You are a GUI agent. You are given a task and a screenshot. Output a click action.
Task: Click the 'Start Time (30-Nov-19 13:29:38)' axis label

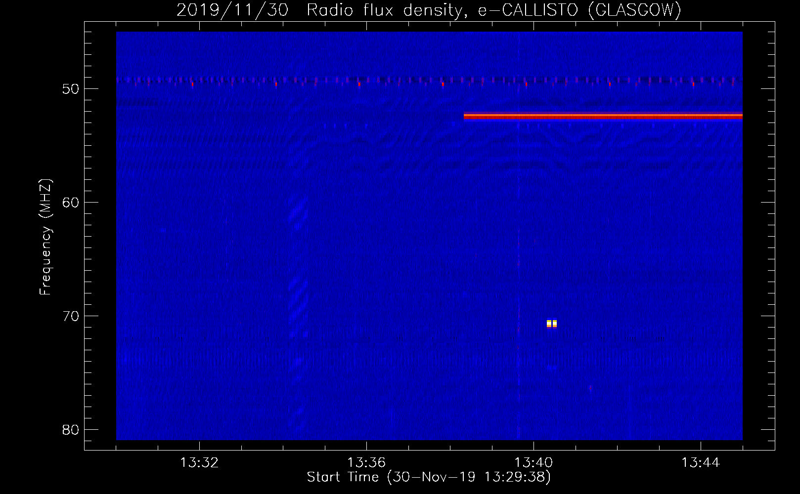pyautogui.click(x=429, y=477)
